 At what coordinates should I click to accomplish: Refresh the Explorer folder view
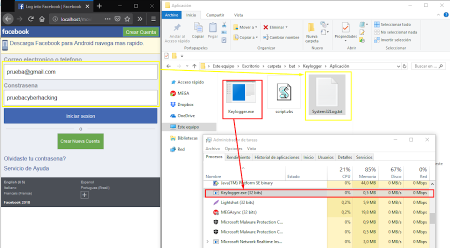tap(404, 66)
